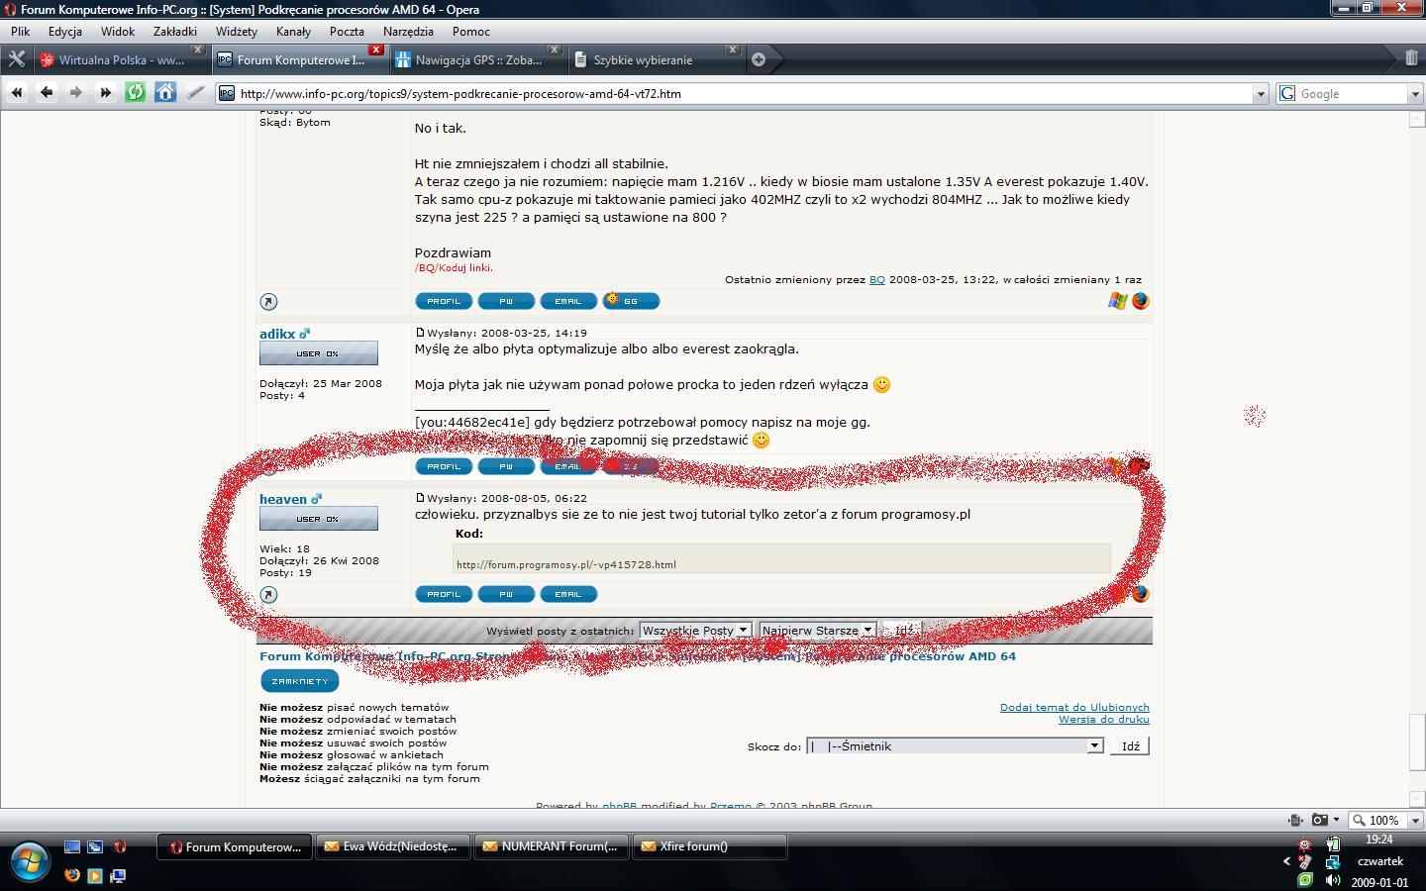The width and height of the screenshot is (1426, 891).
Task: Go to the home page using the house icon
Action: coord(165,92)
